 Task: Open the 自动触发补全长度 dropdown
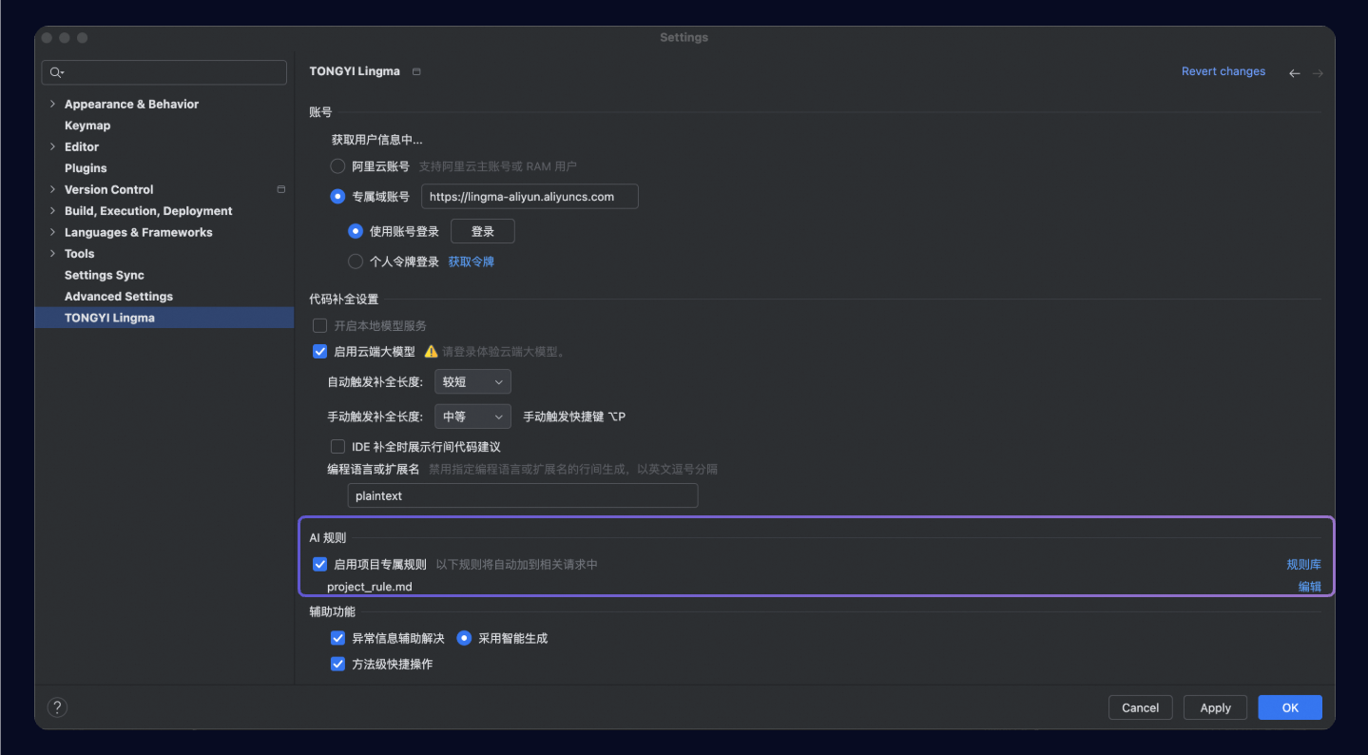472,382
